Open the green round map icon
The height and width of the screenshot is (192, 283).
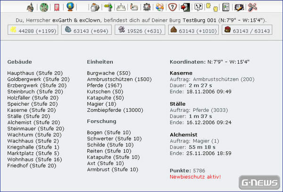click(x=43, y=7)
